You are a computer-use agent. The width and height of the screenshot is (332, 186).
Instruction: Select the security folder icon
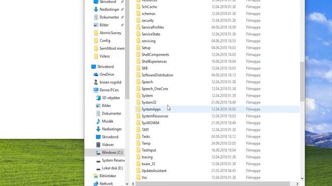[139, 21]
